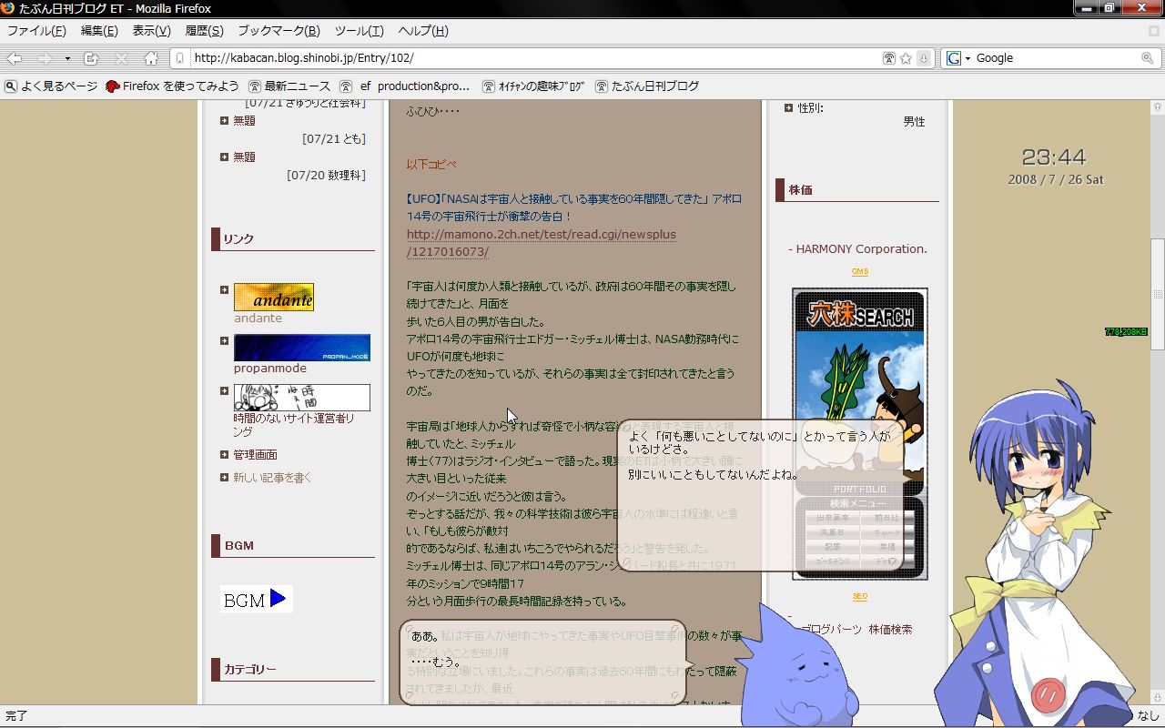
Task: Click the andante banner image
Action: (x=274, y=297)
